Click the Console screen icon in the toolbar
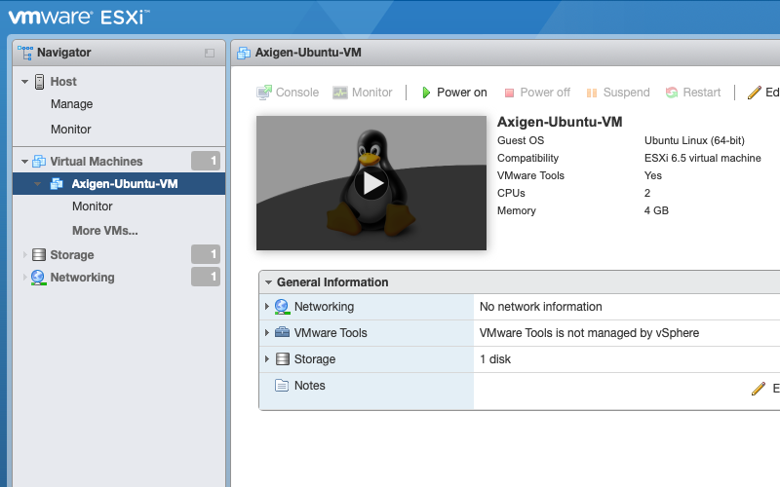Viewport: 780px width, 487px height. point(264,93)
